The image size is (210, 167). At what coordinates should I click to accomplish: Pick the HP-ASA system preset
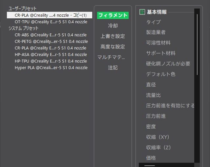click(x=51, y=54)
